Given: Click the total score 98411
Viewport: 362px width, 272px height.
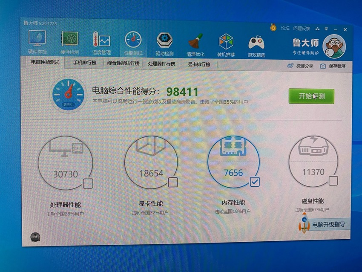Looking at the screenshot, I should [x=182, y=92].
